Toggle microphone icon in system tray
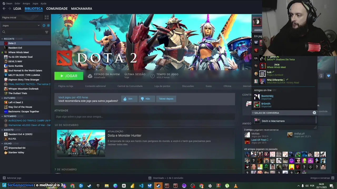Viewport: 337px width, 189px height. pos(303,186)
